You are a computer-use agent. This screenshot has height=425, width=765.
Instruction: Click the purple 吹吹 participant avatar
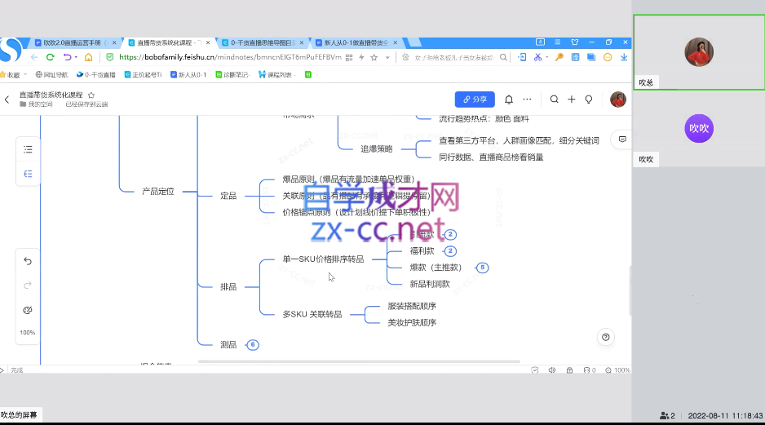click(699, 128)
